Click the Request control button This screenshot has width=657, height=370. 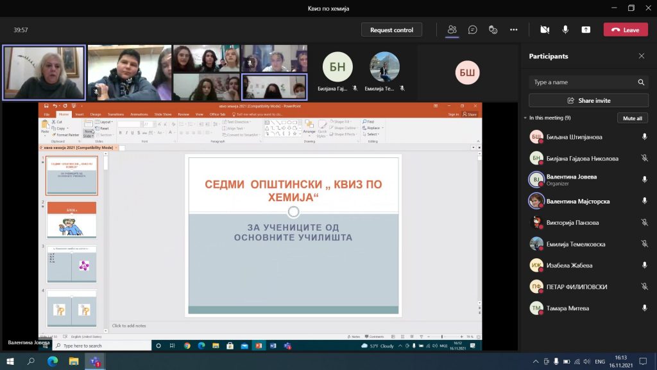(x=391, y=30)
